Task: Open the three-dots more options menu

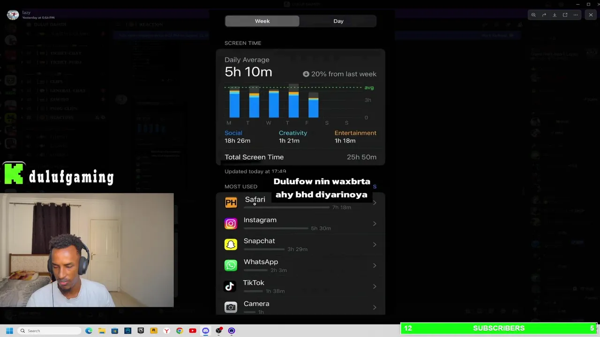Action: tap(576, 15)
